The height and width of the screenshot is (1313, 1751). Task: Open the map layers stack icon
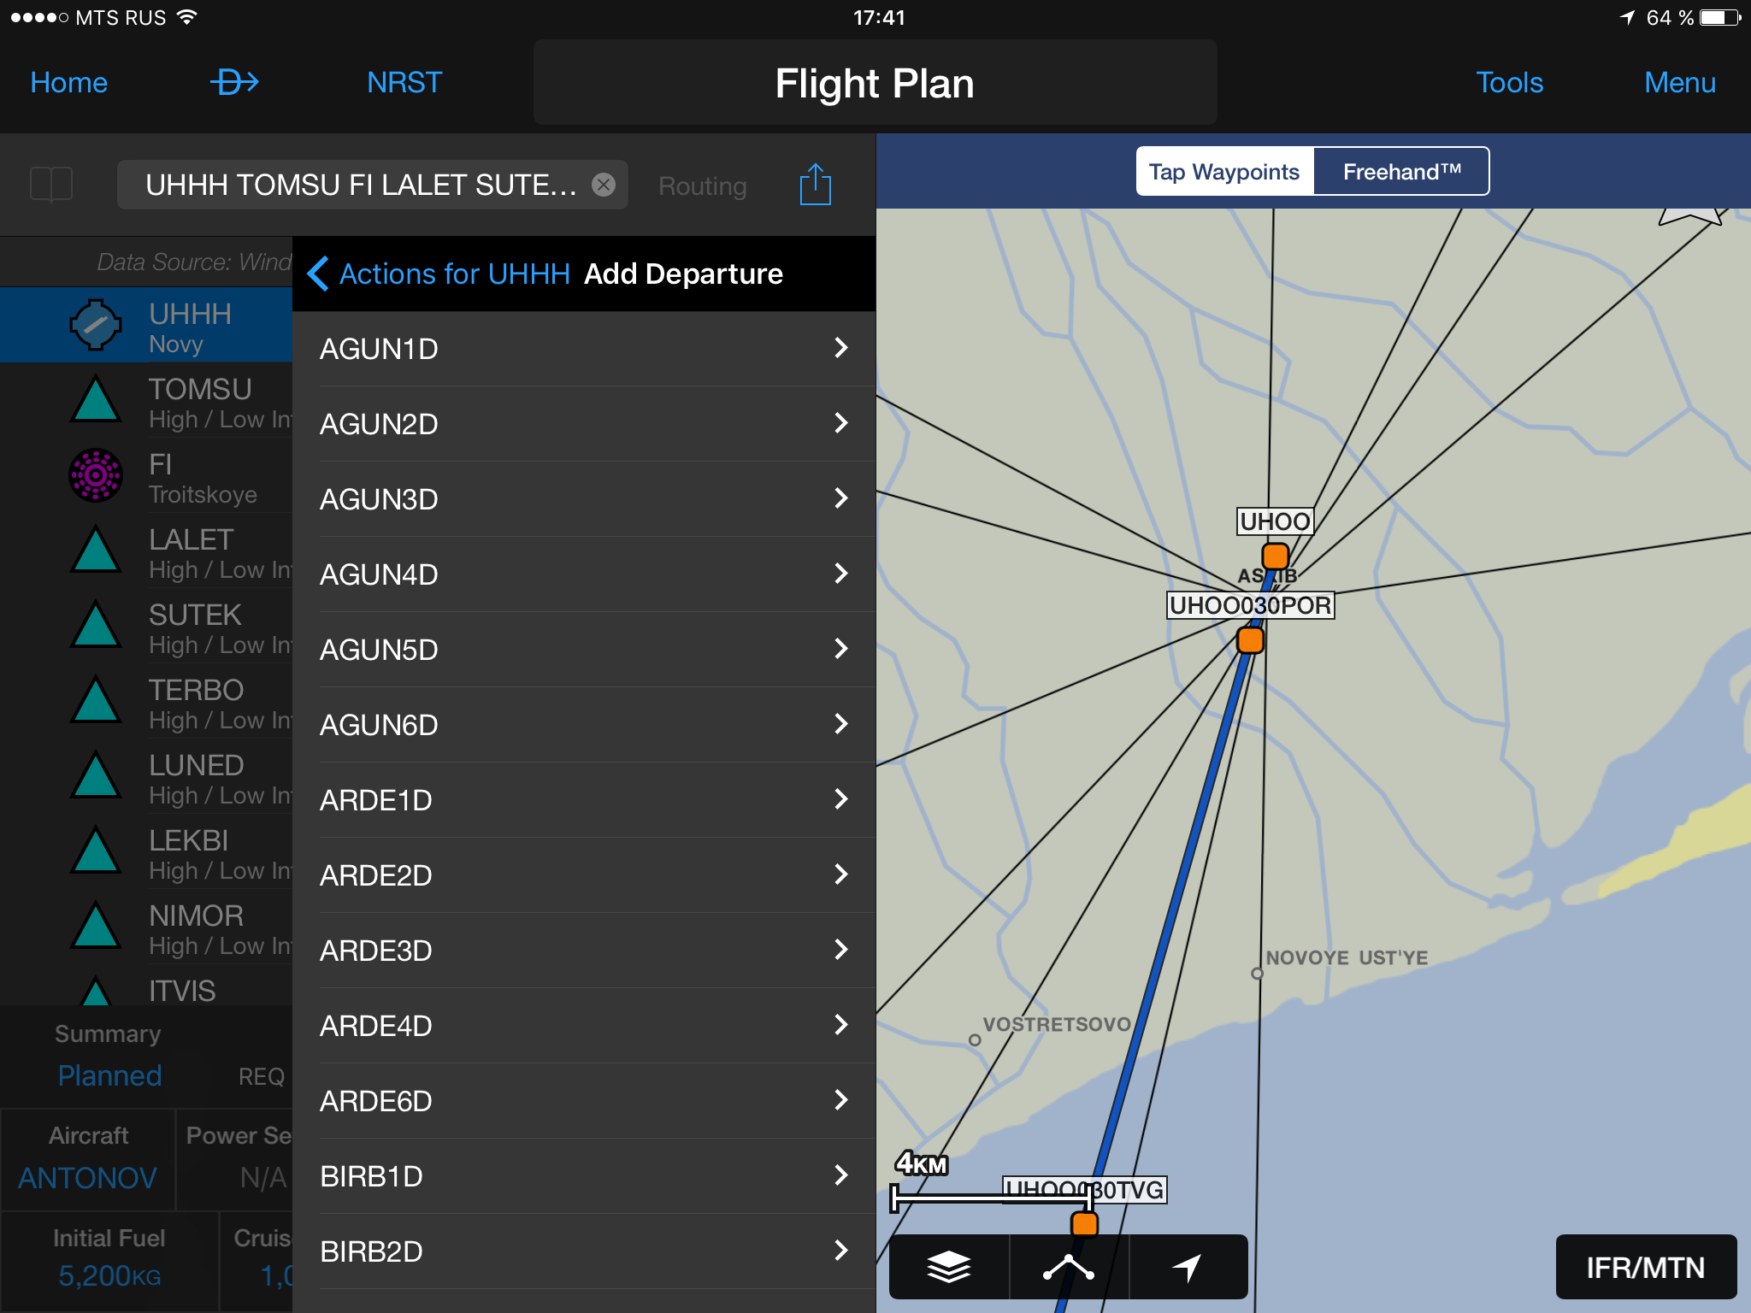pyautogui.click(x=948, y=1267)
